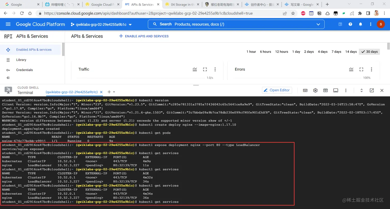
Task: Click the Google Cloud Platform logo
Action: click(x=40, y=24)
